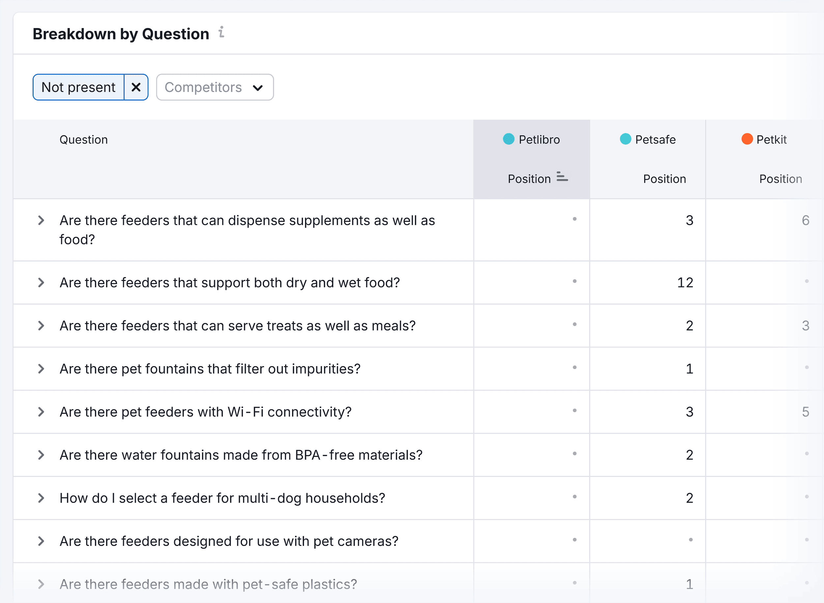The height and width of the screenshot is (603, 824).
Task: Click the Petsafe Position column header
Action: click(x=664, y=179)
